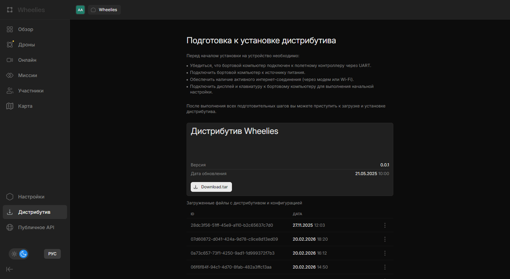
Task: Select the Миссии missions icon
Action: pos(10,75)
